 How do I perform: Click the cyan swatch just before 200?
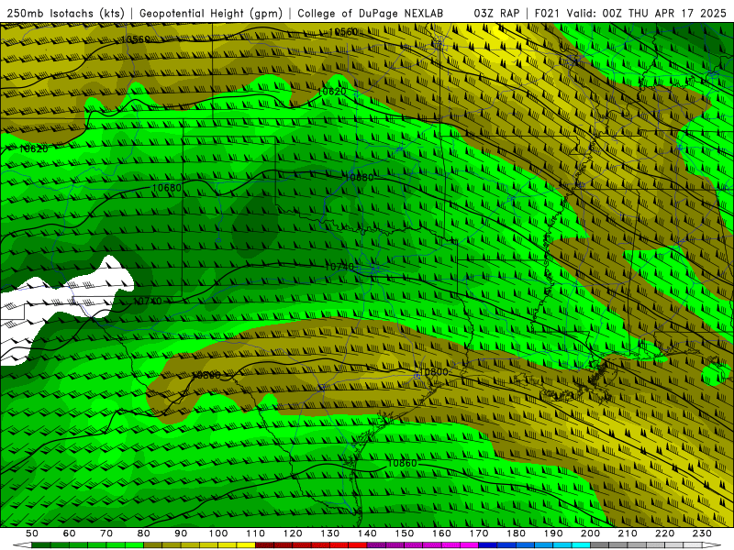point(581,545)
